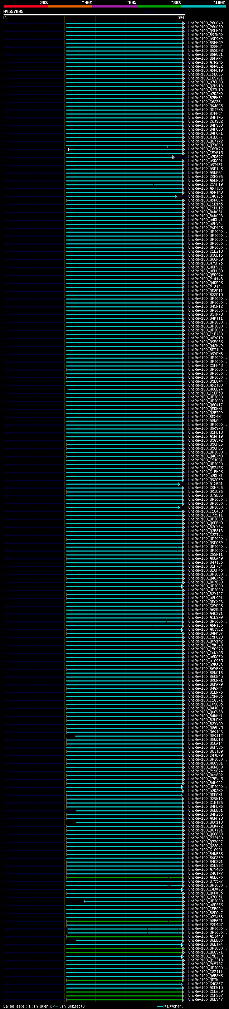Click the UniRef100_C4XWZ6 hit label
Image resolution: width=229 pixels, height=1009 pixels.
205,889
